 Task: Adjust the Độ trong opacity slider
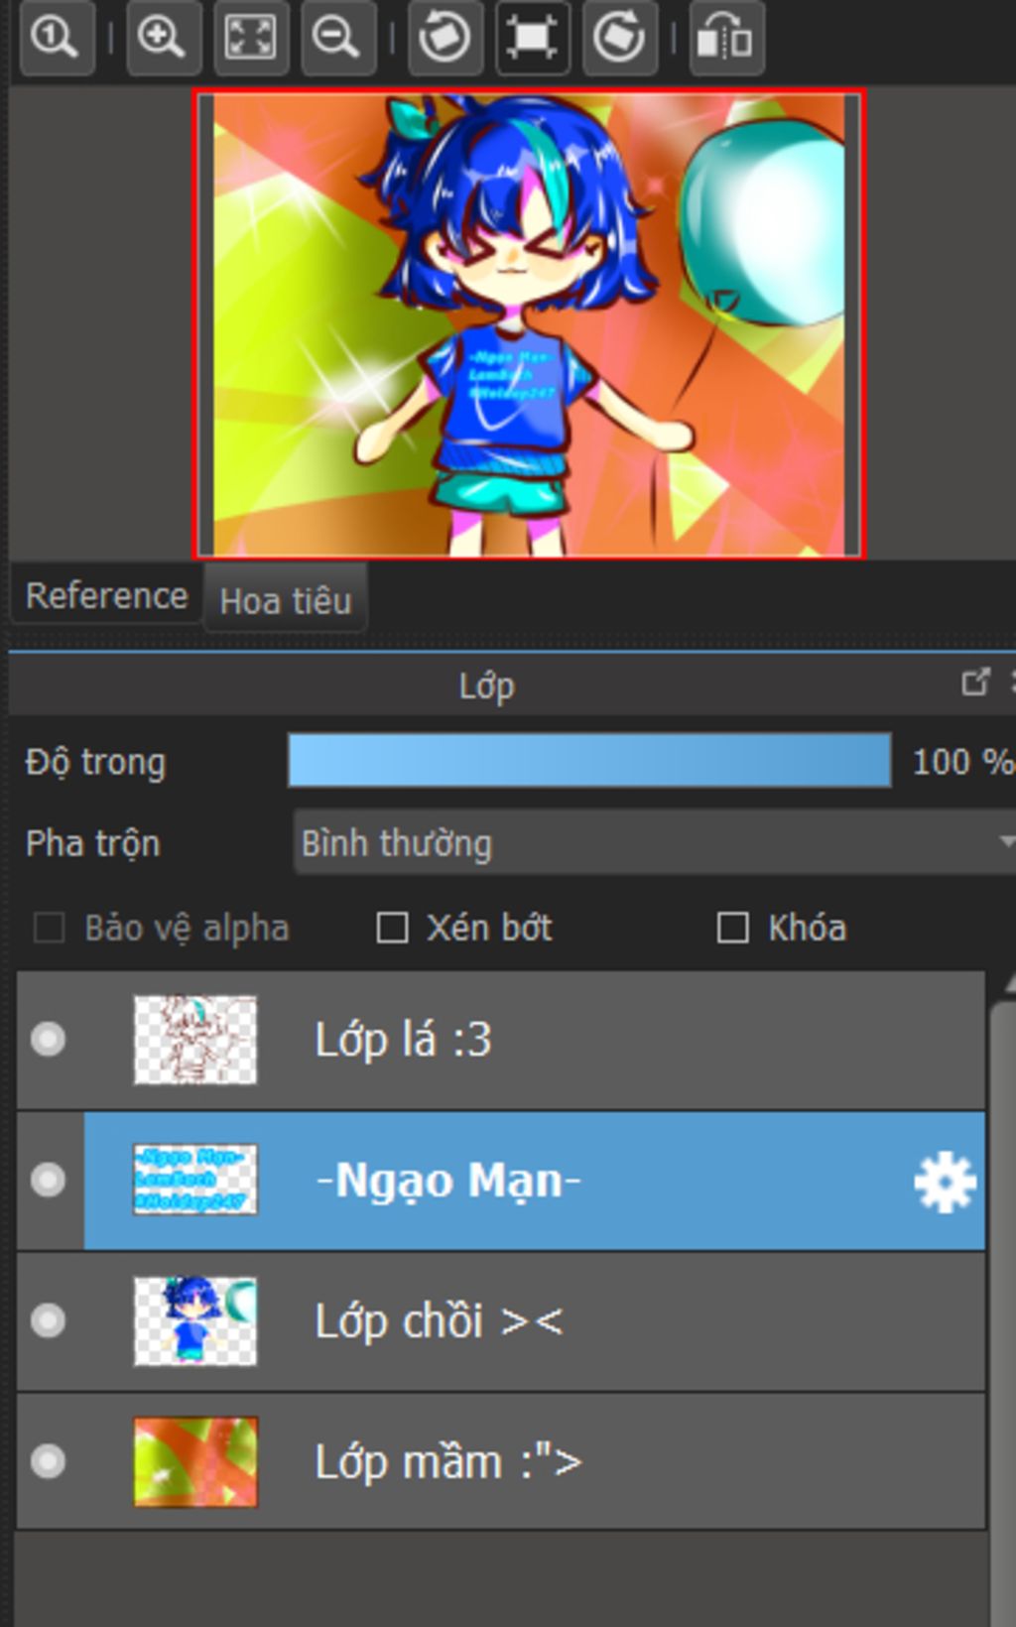(x=589, y=761)
